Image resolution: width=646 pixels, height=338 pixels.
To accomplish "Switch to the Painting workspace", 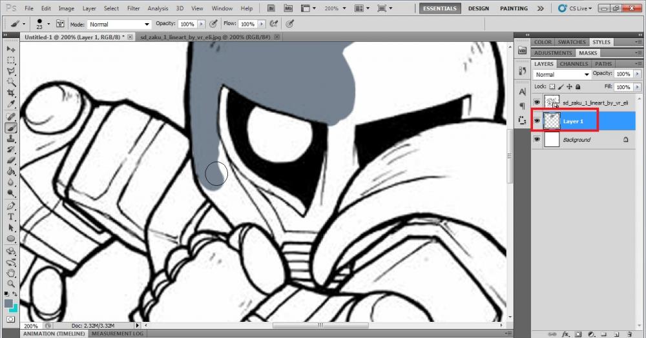I will point(514,8).
